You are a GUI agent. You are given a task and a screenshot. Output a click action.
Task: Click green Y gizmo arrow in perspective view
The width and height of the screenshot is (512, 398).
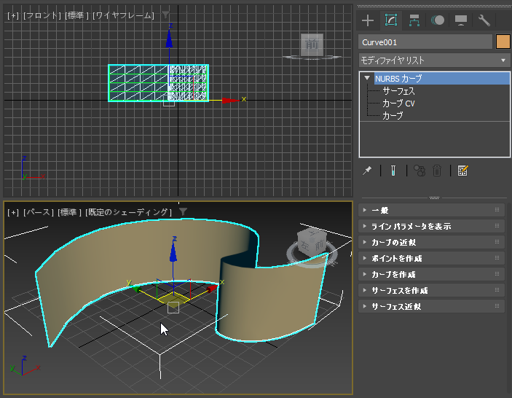136,289
